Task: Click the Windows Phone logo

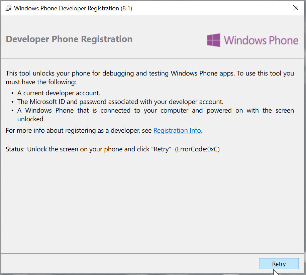Action: tap(252, 40)
